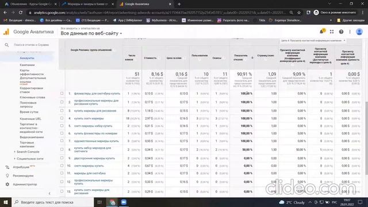Open a new browser tab with plus
368x207 pixels.
click(179, 4)
